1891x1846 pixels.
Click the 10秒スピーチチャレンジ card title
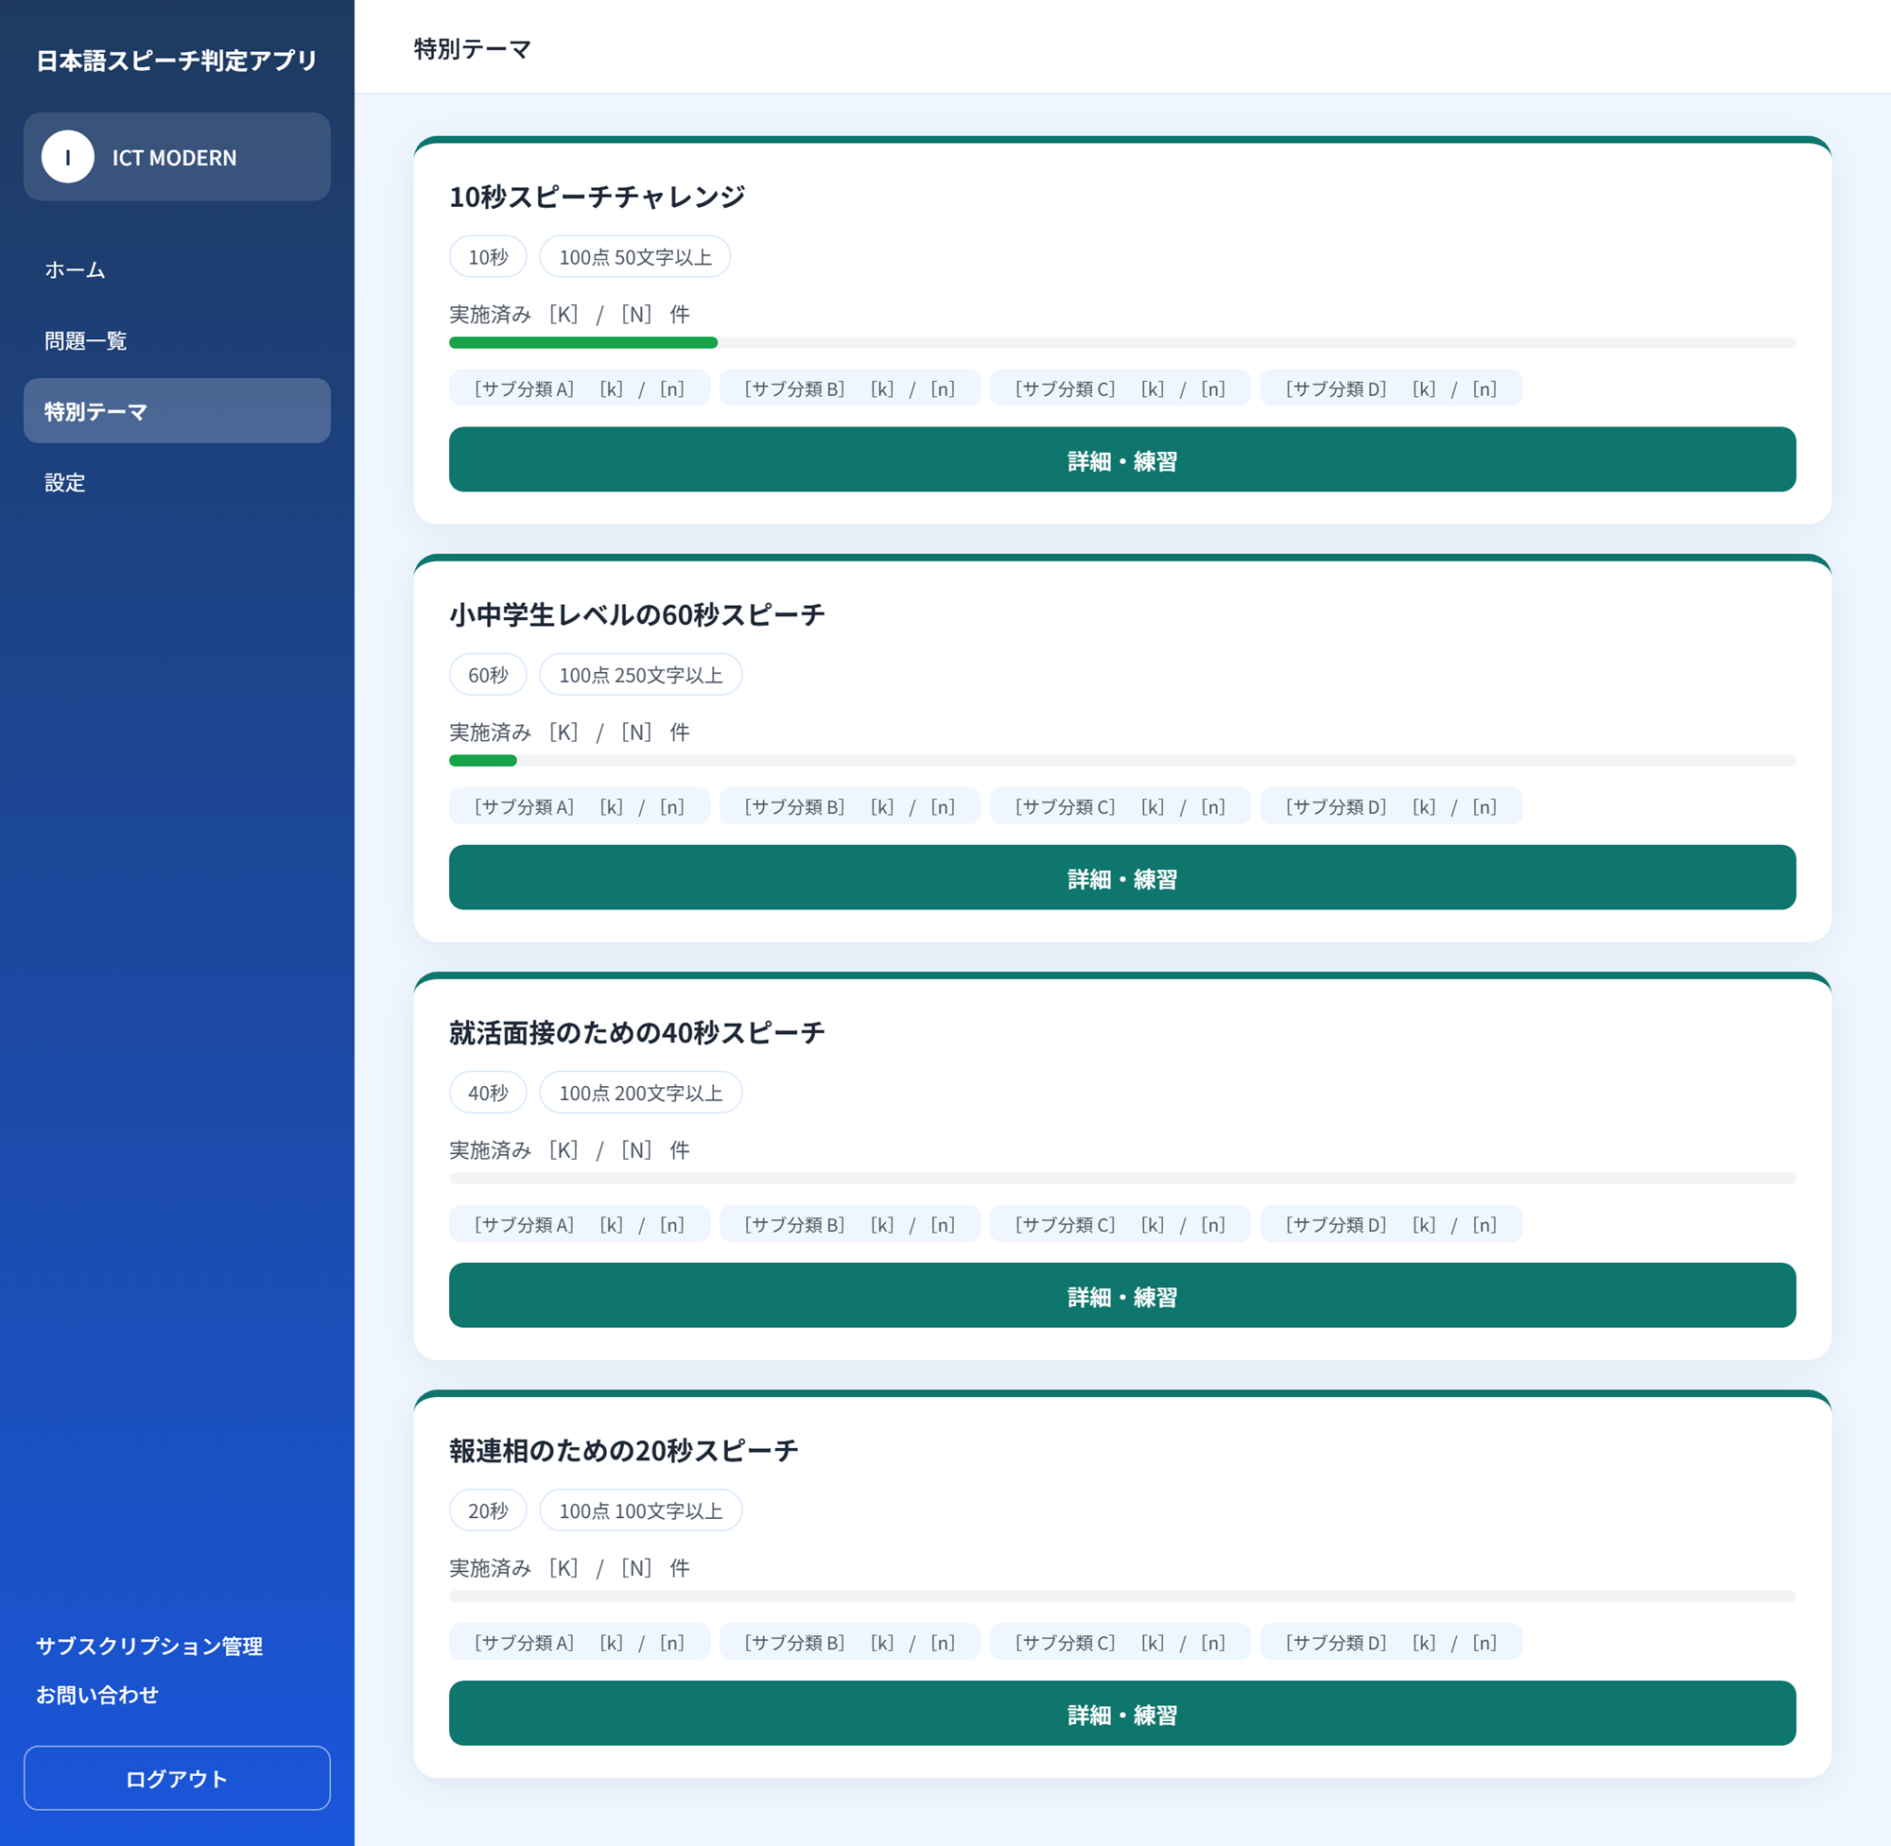tap(598, 197)
